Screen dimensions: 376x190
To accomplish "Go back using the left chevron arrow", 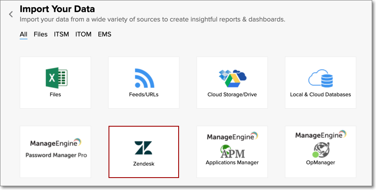I will coord(11,14).
